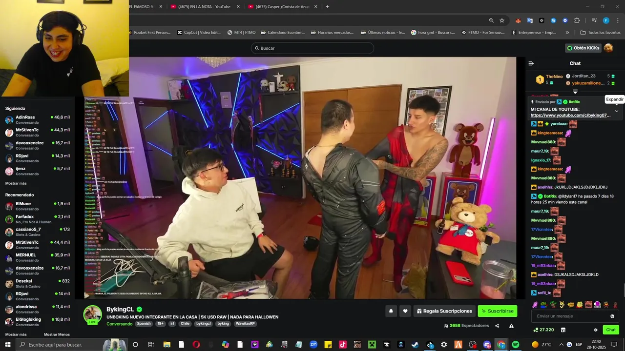Image resolution: width=625 pixels, height=351 pixels.
Task: Open Steam from the taskbar
Action: click(x=415, y=345)
